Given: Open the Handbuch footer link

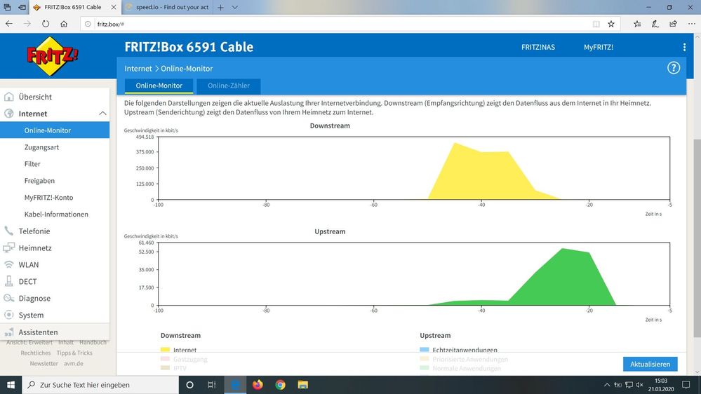Looking at the screenshot, I should coord(93,342).
